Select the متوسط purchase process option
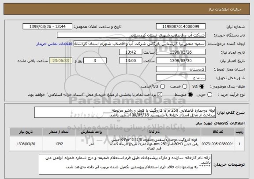This screenshot has height=179, width=254. [x=190, y=95]
